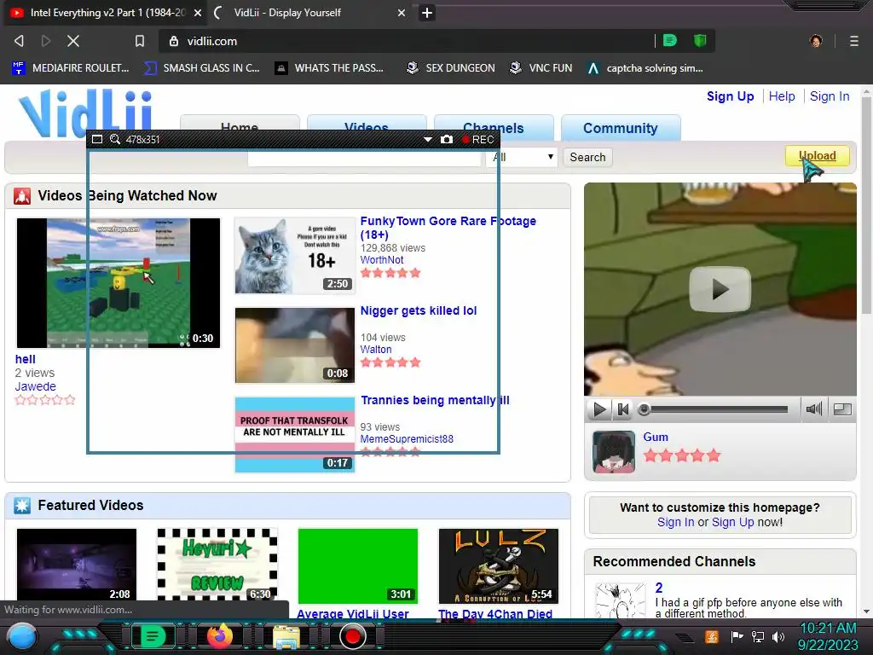Toggle recorder fullscreen region icon

coord(97,139)
